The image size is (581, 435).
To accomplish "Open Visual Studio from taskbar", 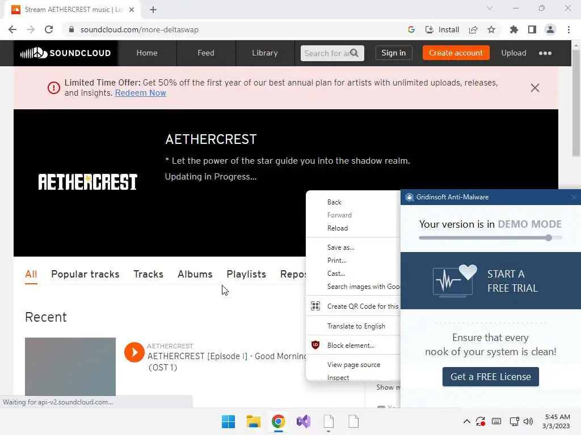I will point(304,421).
